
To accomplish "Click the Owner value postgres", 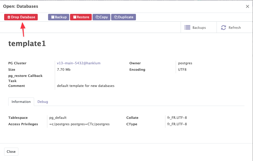I will [185, 63].
